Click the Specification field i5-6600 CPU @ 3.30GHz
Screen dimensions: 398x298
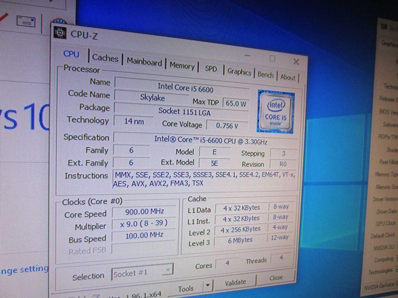coord(205,140)
